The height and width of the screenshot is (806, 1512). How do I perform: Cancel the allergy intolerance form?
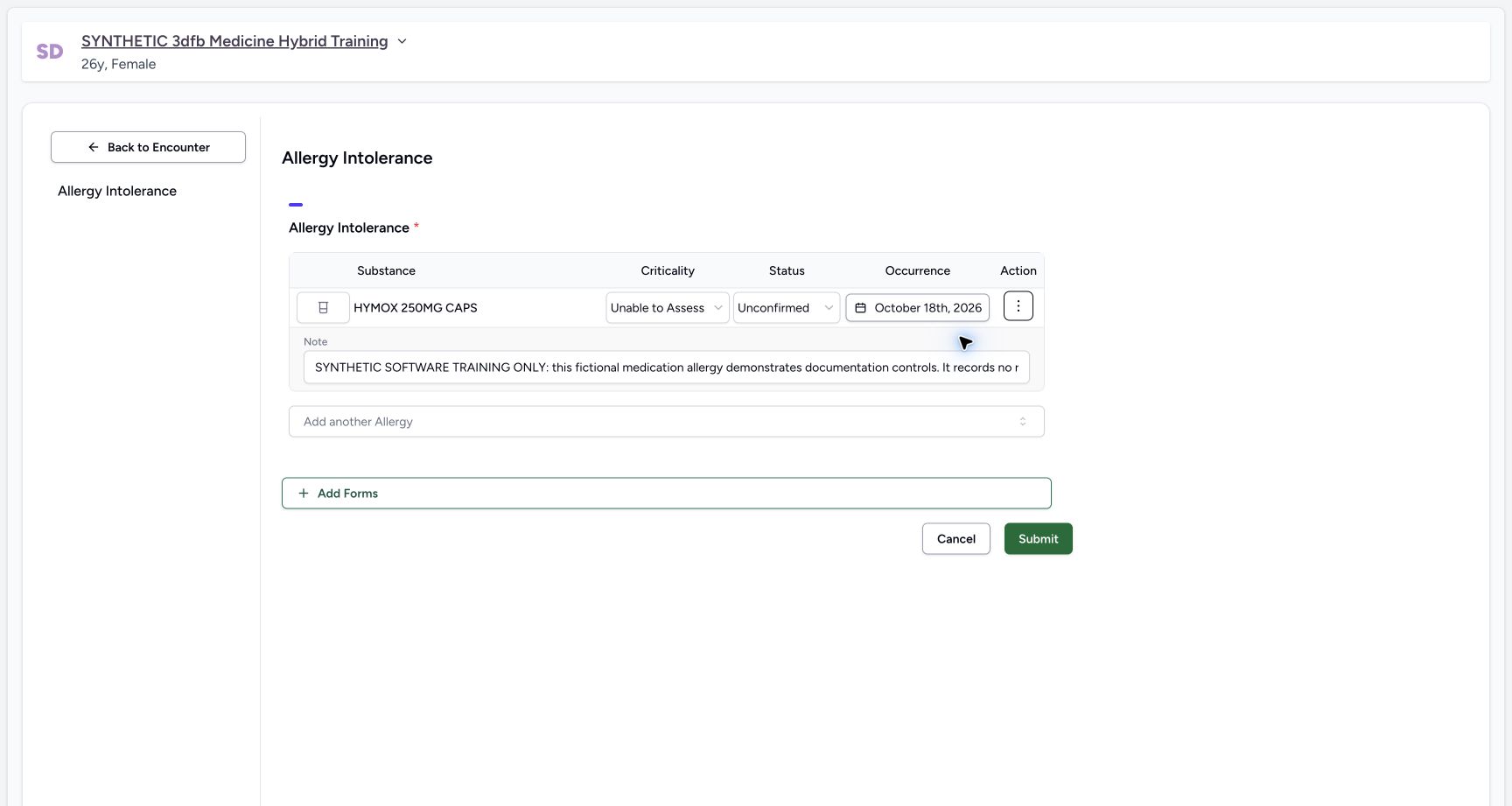point(956,539)
